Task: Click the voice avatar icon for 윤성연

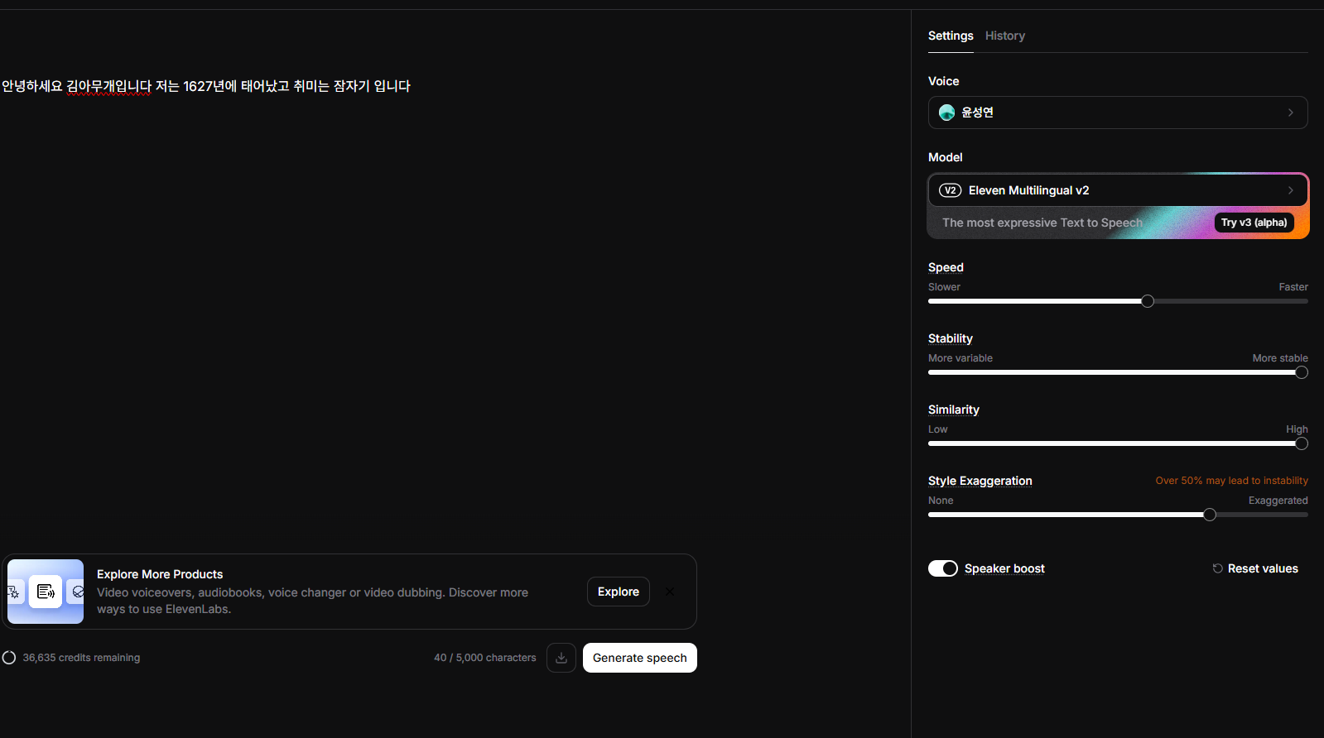Action: tap(947, 113)
